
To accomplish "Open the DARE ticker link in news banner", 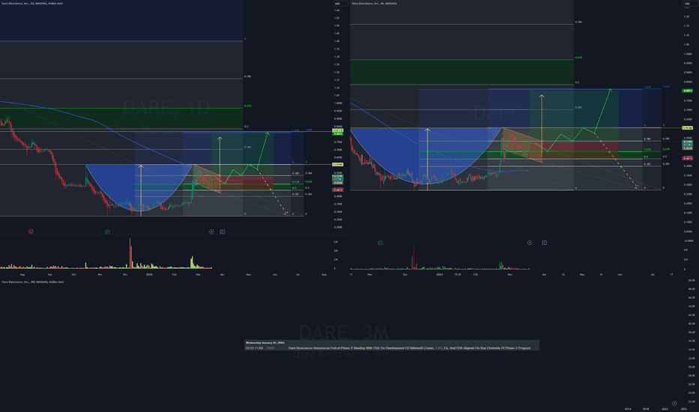I will [270, 348].
